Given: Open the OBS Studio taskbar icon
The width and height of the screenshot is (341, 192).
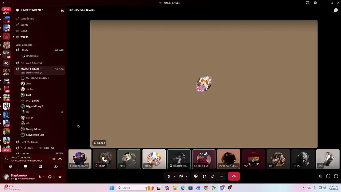Looking at the screenshot, I should [x=230, y=188].
